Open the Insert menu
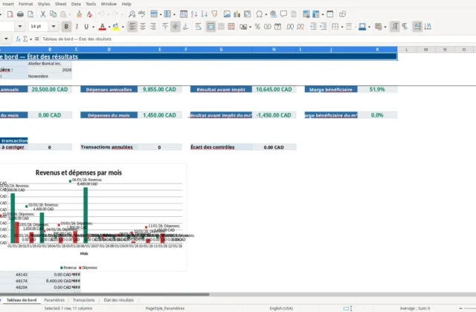Image resolution: width=476 pixels, height=312 pixels. coord(8,4)
